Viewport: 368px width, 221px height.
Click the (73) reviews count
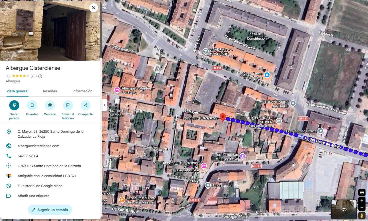click(x=33, y=76)
